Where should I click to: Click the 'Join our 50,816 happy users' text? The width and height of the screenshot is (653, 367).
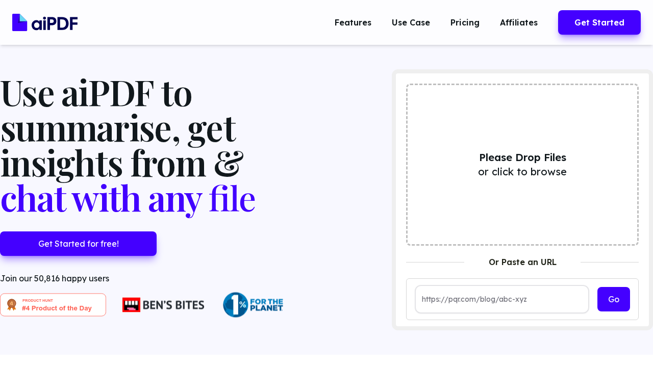click(x=55, y=278)
